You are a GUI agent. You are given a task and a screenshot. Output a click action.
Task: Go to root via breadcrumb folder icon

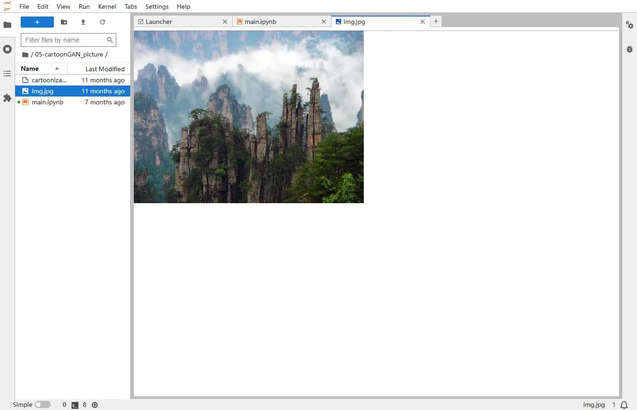(x=25, y=54)
